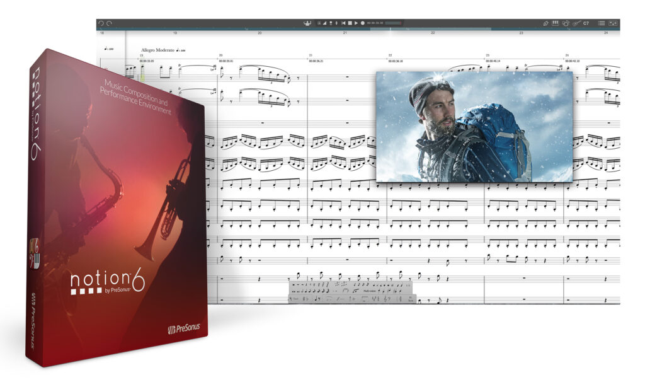Open the handwriting pen tool
This screenshot has width=645, height=387.
[x=545, y=23]
